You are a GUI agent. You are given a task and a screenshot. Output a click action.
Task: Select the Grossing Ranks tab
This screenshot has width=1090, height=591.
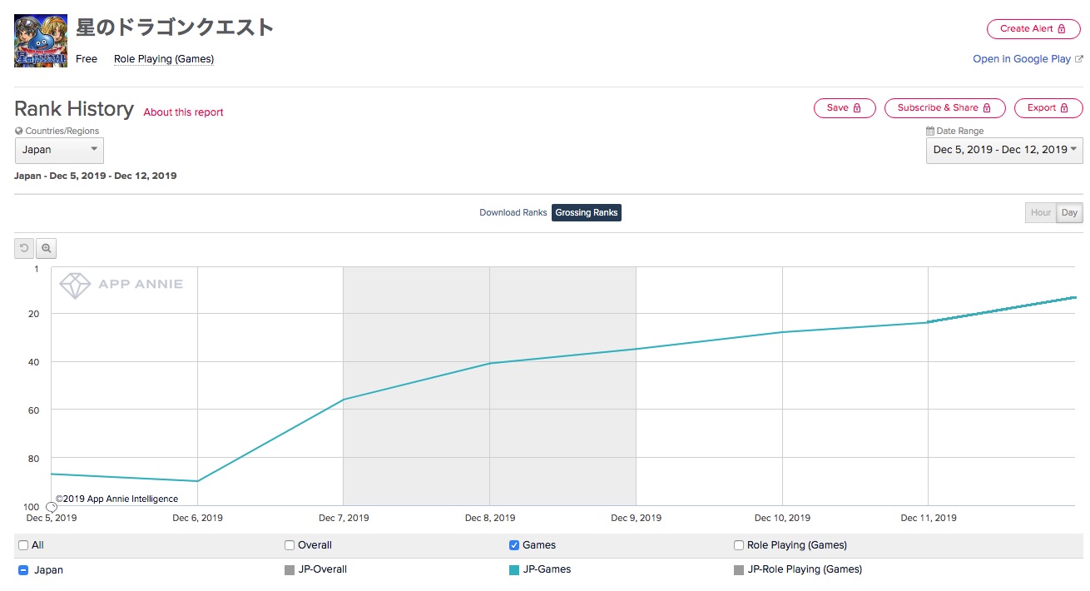(x=587, y=213)
